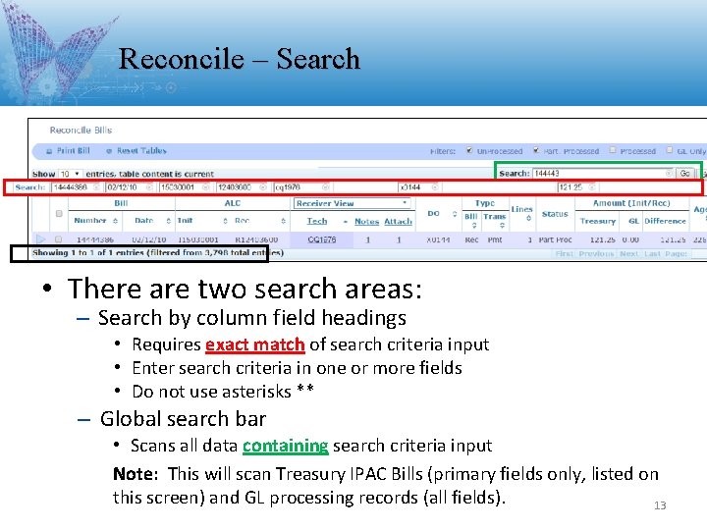Open the Receiver View dropdown

[x=353, y=203]
